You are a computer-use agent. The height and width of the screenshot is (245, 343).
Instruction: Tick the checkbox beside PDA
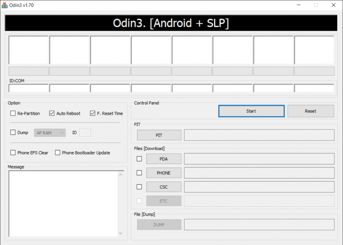pos(139,159)
